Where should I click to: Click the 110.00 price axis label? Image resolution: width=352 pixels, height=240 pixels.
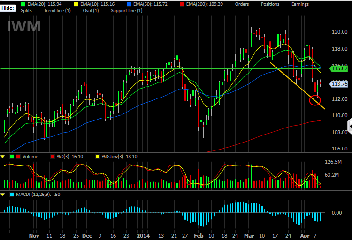[340, 115]
